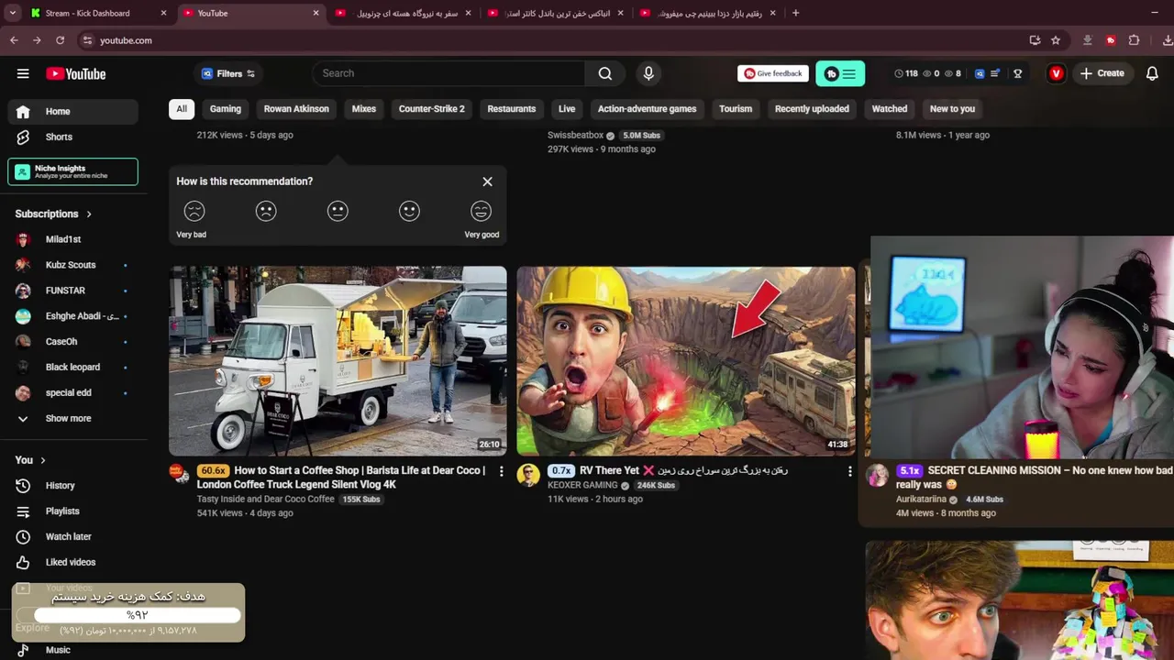
Task: Click the address bar URL youtube.com
Action: (126, 40)
